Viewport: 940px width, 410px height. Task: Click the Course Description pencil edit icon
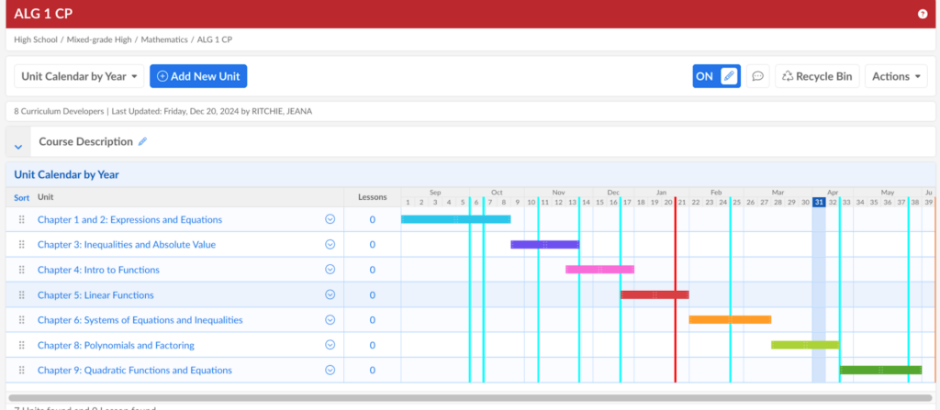point(142,142)
